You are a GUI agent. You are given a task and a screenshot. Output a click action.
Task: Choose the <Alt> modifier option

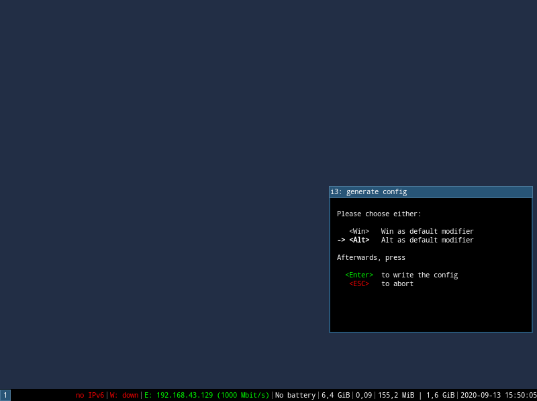click(x=359, y=240)
